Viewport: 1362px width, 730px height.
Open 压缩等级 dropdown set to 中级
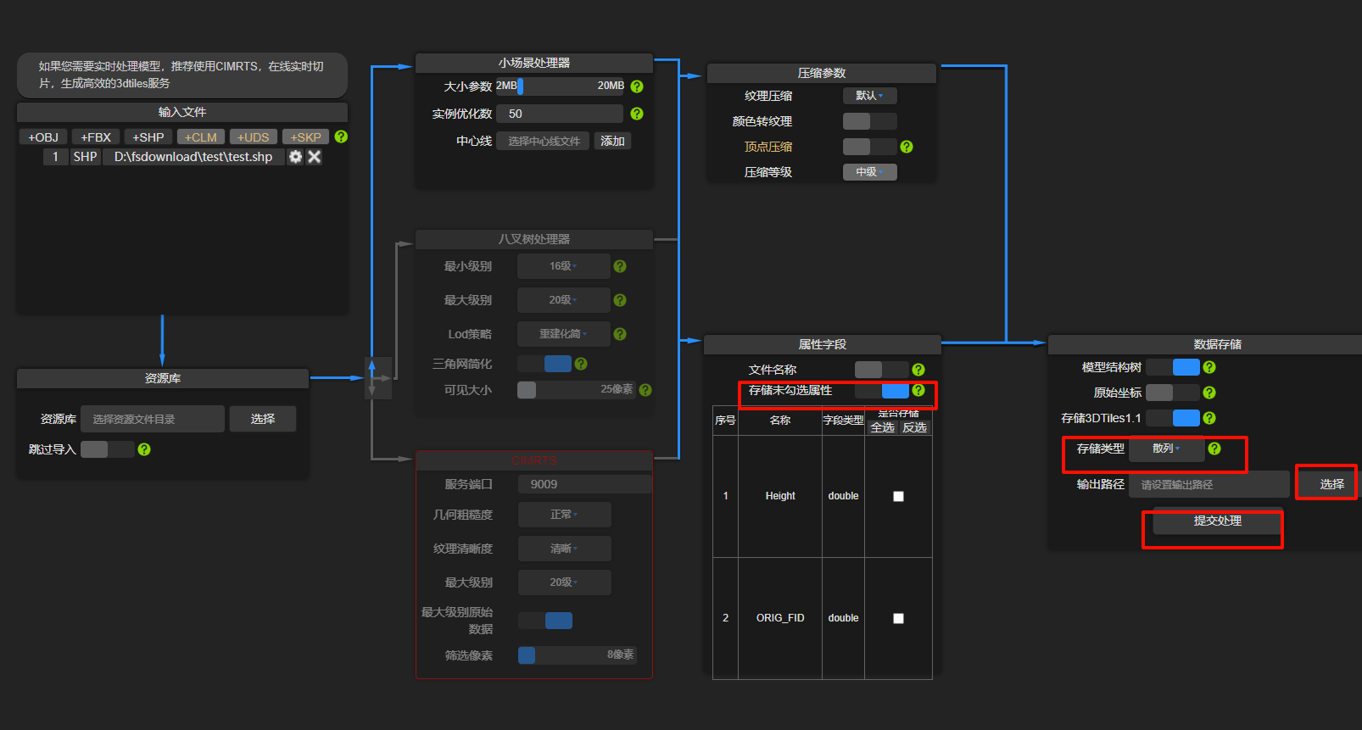coord(870,172)
